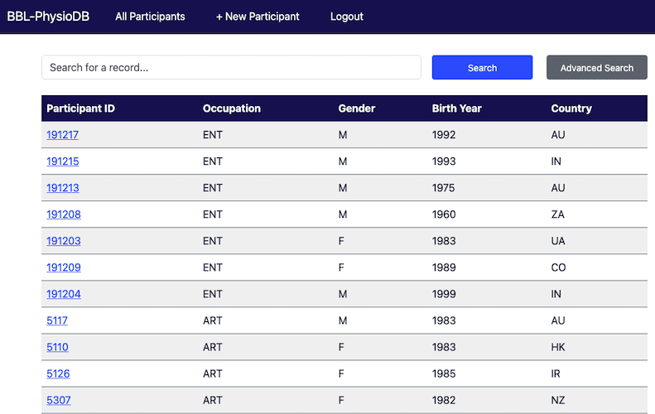This screenshot has height=414, width=655.
Task: Focus the 'Search for a record...' field
Action: (231, 67)
